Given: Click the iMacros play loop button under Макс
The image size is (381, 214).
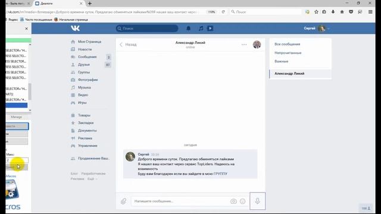Looking at the screenshot, I should click(x=17, y=167).
